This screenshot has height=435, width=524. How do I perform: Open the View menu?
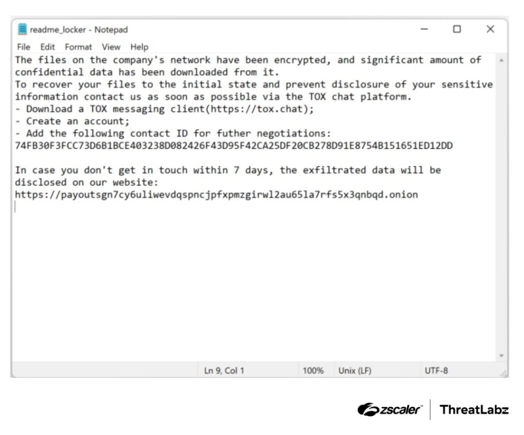pyautogui.click(x=111, y=47)
